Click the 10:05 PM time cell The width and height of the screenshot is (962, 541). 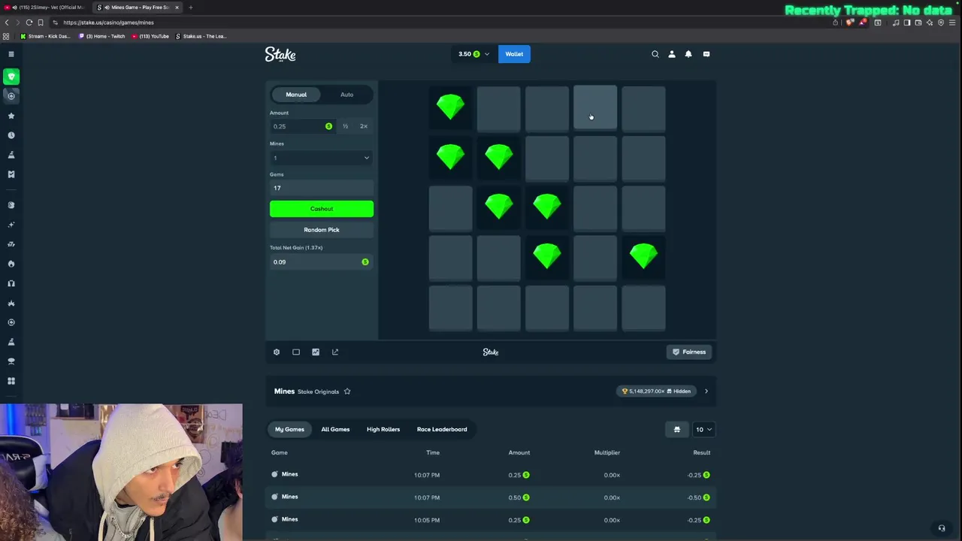[427, 520]
